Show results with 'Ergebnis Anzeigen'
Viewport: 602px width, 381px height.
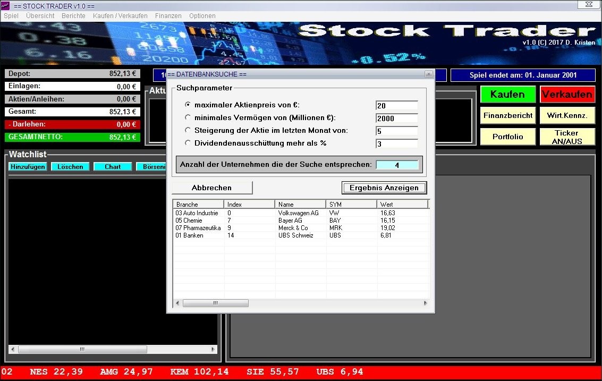pos(384,188)
